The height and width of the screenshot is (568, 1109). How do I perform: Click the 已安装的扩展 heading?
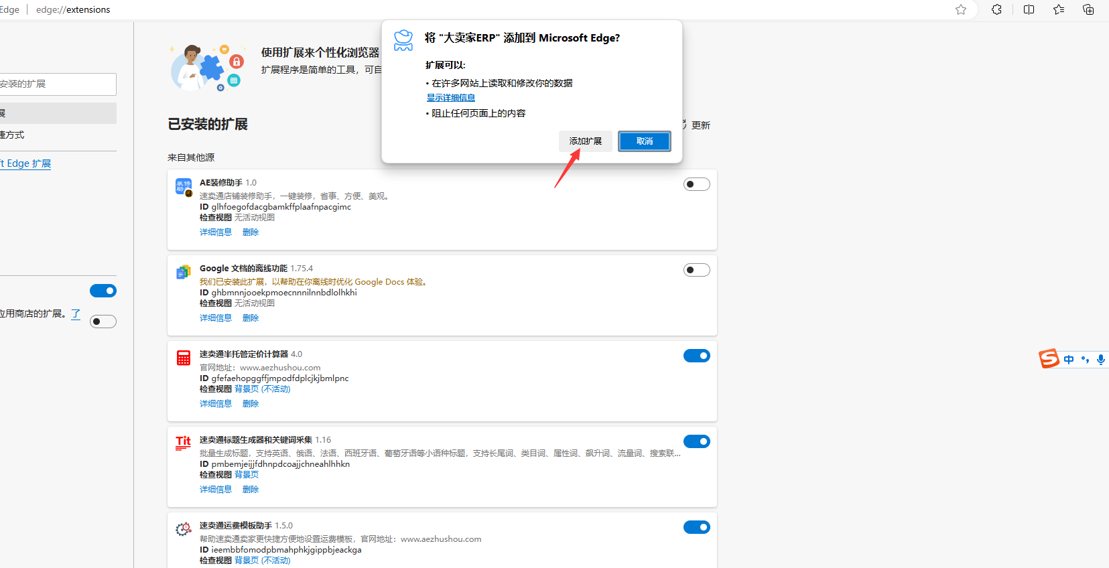[208, 124]
